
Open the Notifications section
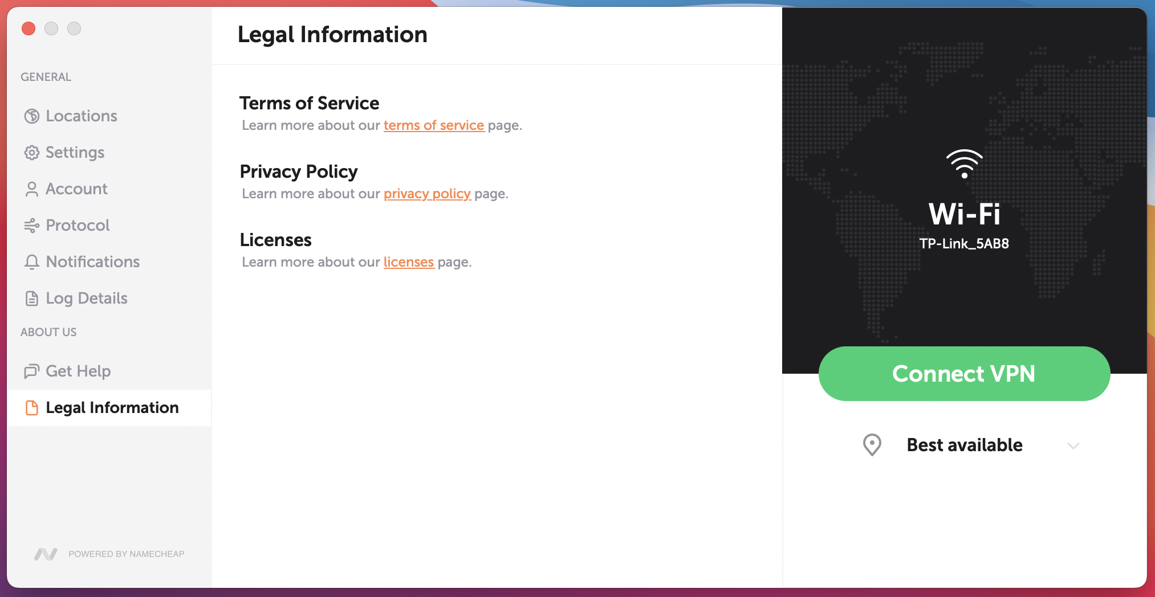point(109,262)
